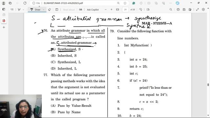The width and height of the screenshot is (210, 118).
Task: Click the scrollbar up arrow
Action: [208, 8]
